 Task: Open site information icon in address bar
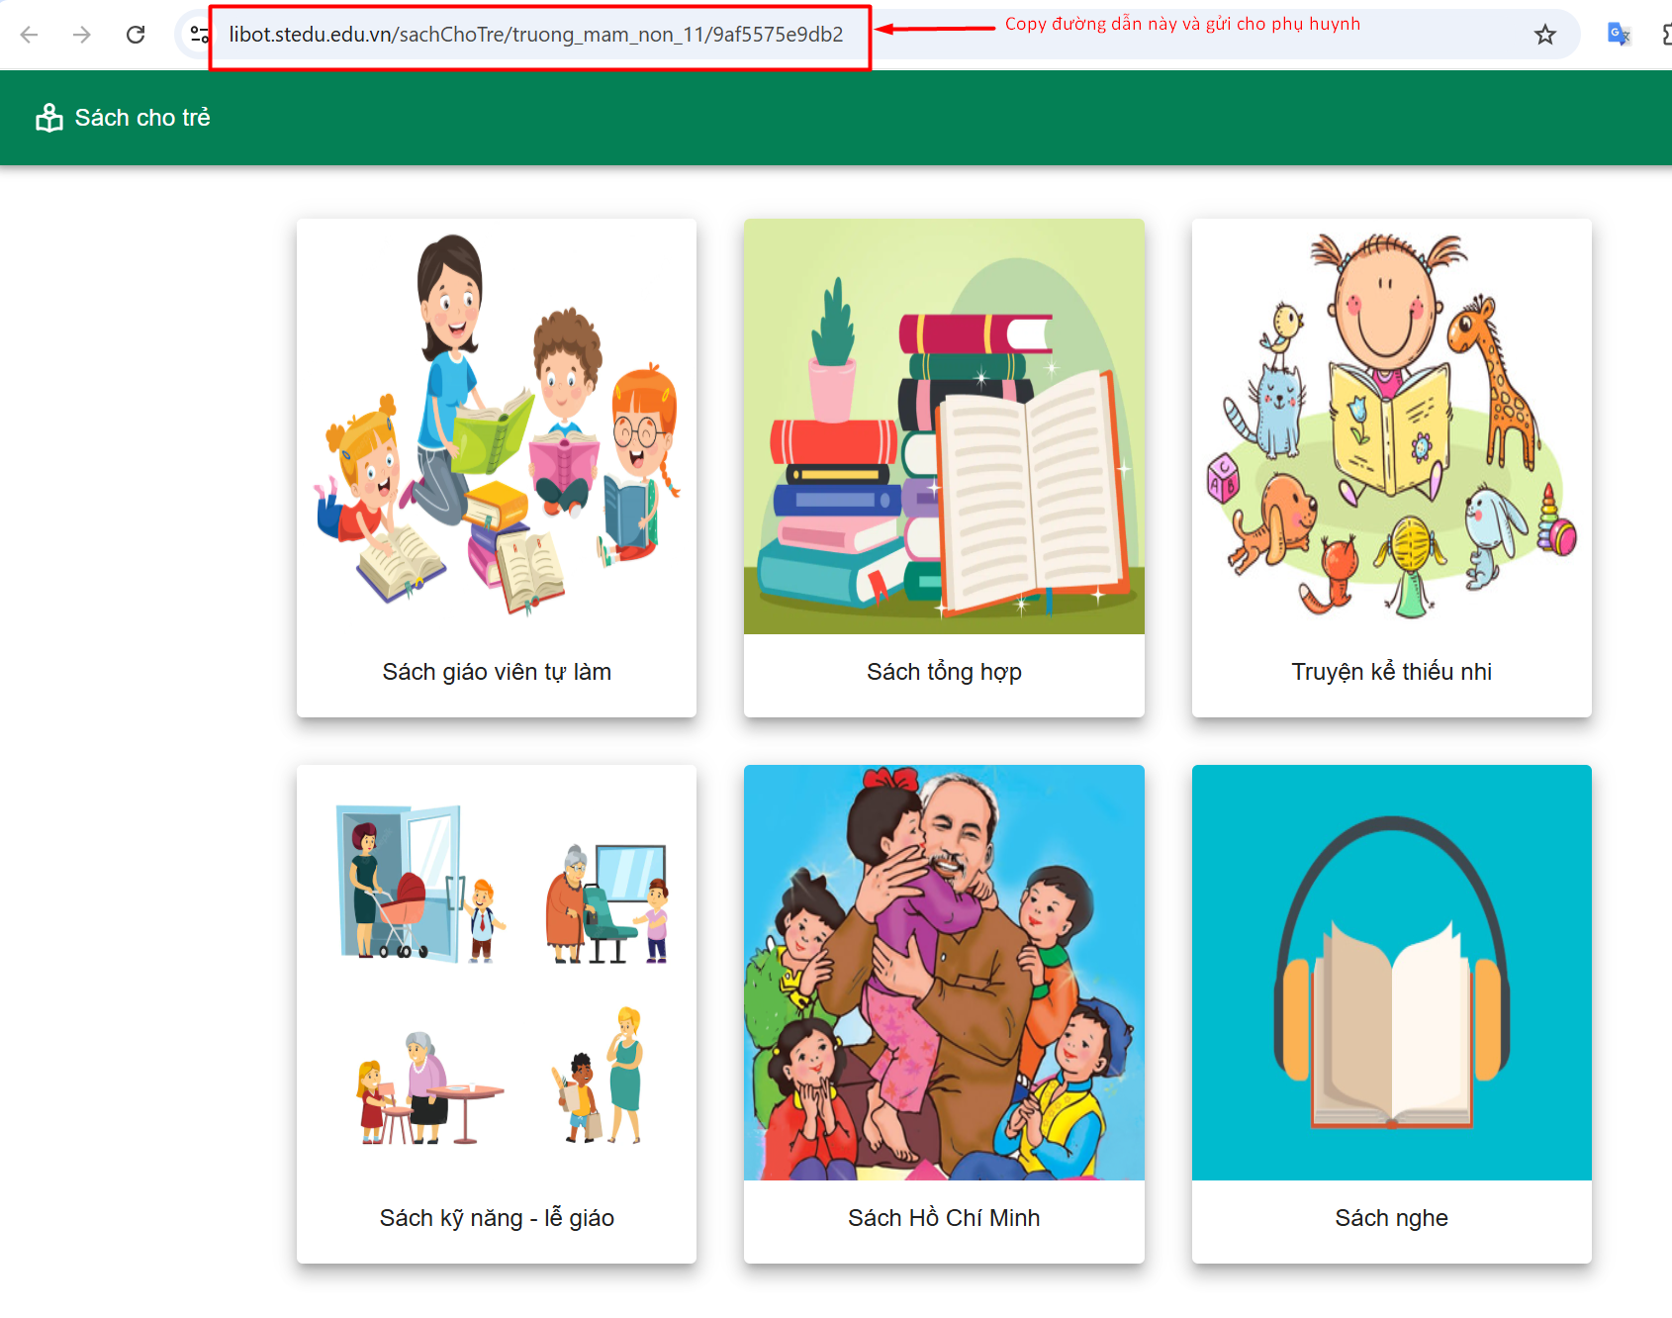(199, 35)
